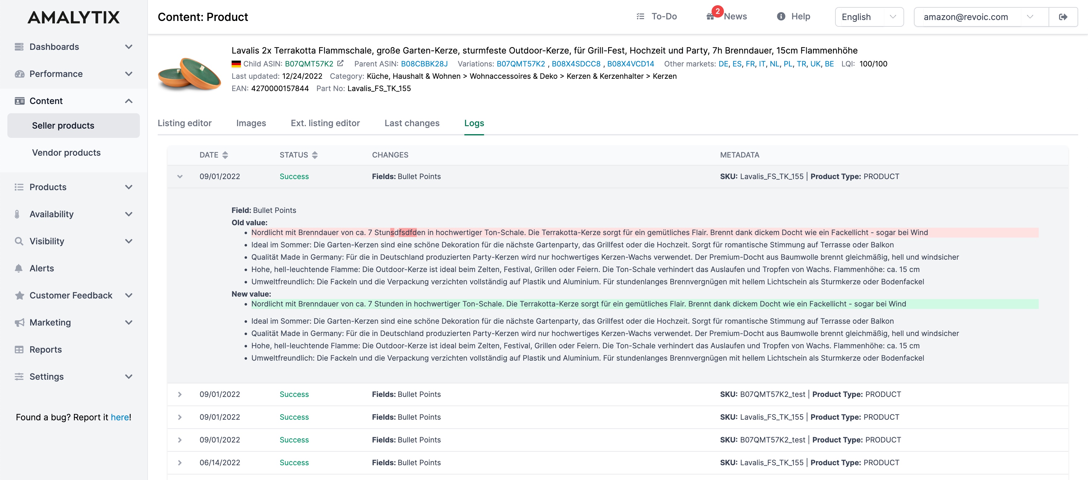Click the flame bowl candle product thumbnail
Viewport: 1088px width, 480px height.
(x=190, y=73)
